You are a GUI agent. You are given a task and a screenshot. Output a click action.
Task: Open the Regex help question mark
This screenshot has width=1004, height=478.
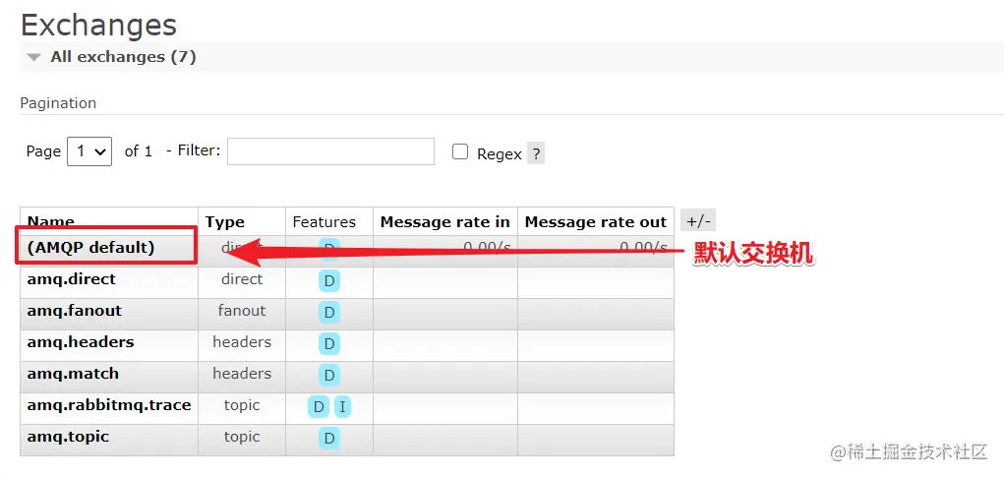(536, 153)
